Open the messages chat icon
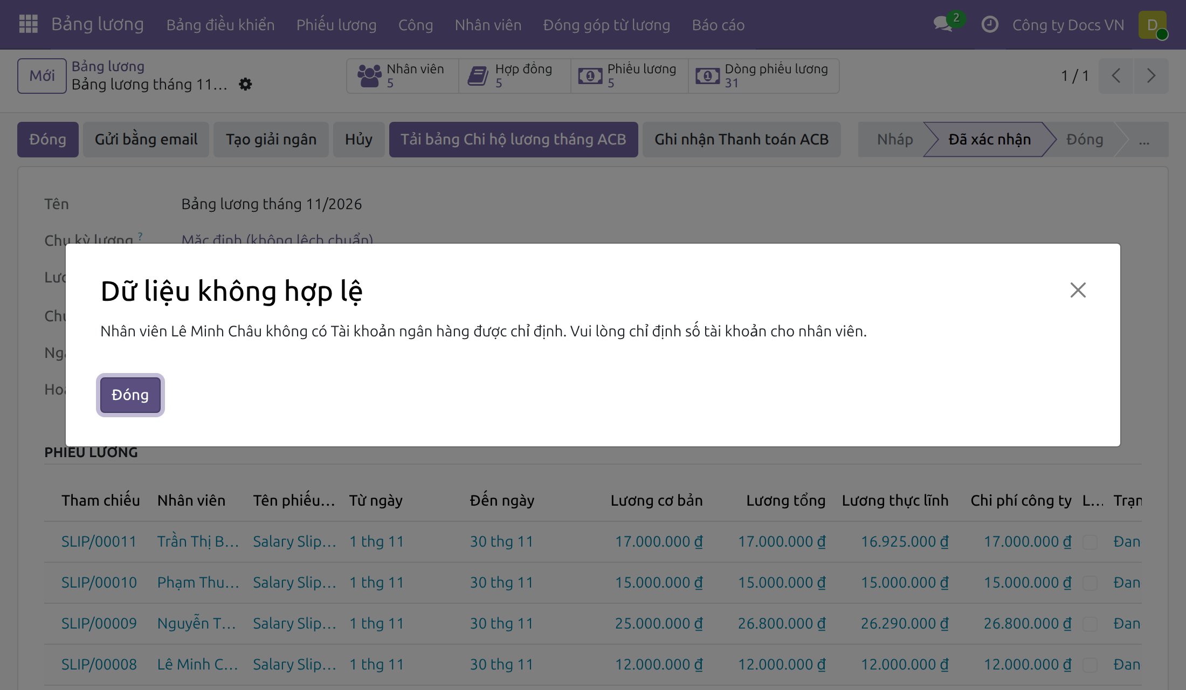 pyautogui.click(x=943, y=24)
